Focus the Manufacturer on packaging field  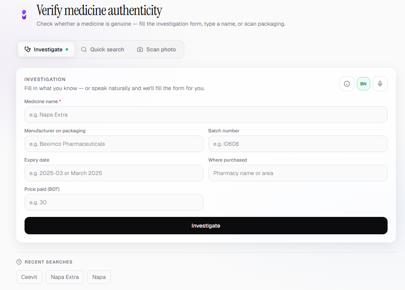pyautogui.click(x=114, y=144)
